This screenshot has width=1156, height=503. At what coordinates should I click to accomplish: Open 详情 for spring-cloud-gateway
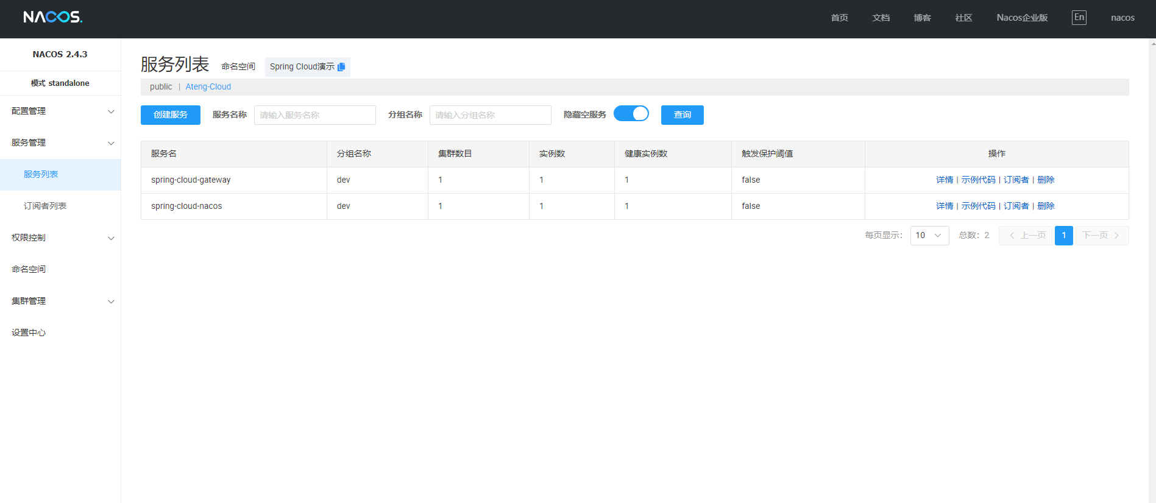944,180
